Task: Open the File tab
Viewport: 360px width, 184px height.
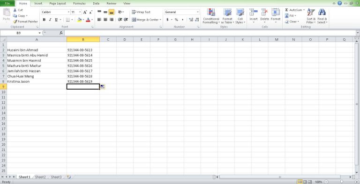Action: point(7,3)
